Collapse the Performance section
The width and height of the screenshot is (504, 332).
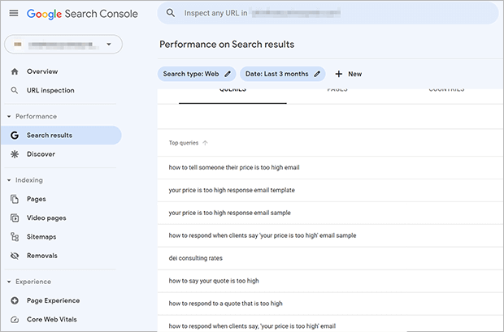point(8,116)
